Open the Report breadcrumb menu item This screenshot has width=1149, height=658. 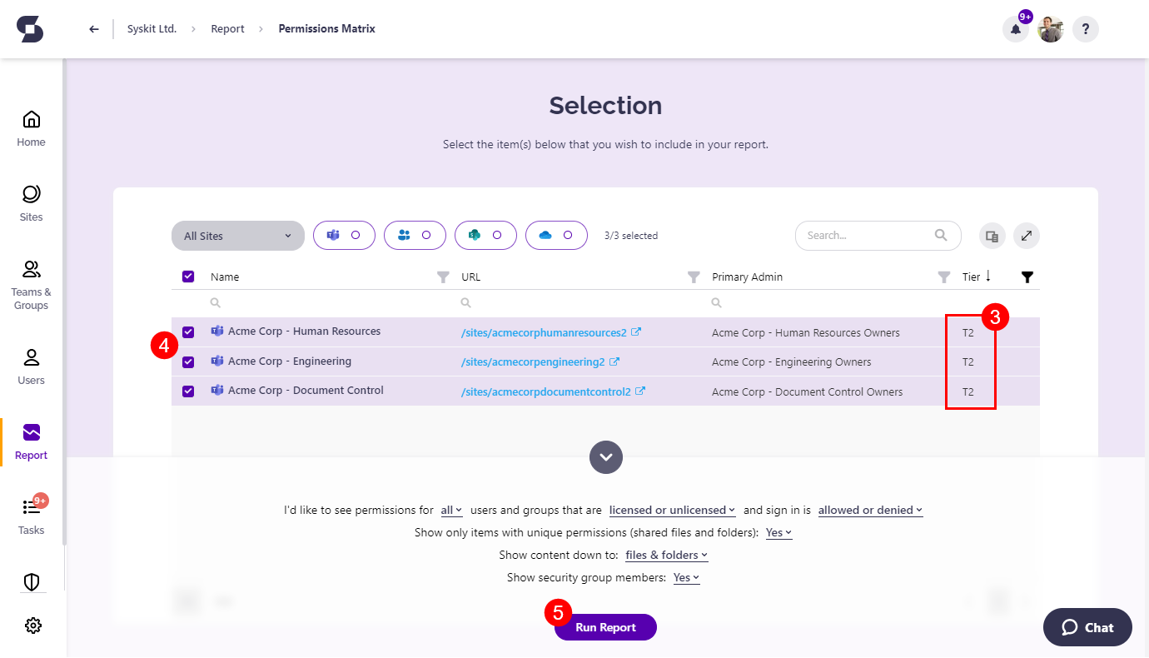(227, 27)
